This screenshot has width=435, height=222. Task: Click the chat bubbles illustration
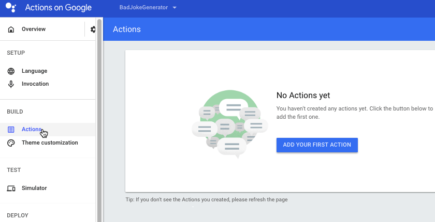[x=230, y=124]
